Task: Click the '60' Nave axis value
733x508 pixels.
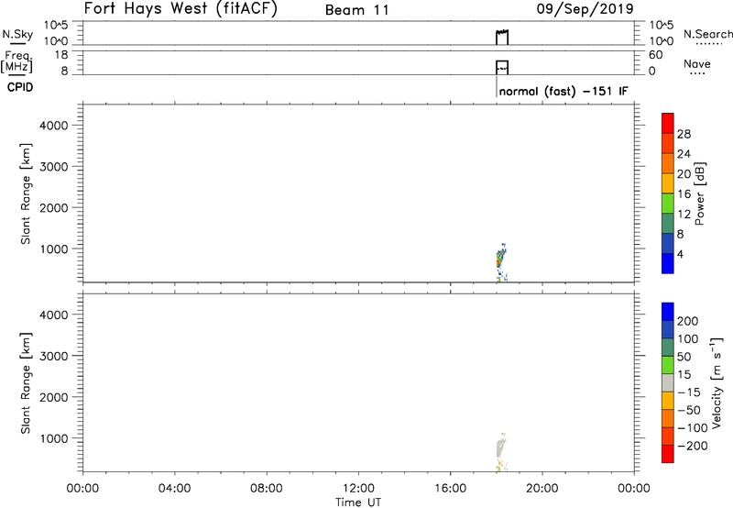Action: pyautogui.click(x=656, y=55)
